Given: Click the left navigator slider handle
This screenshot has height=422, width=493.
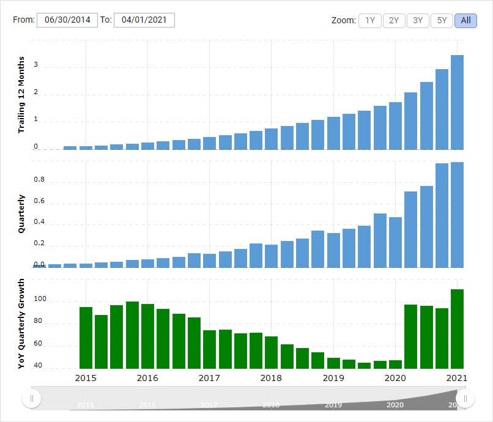Looking at the screenshot, I should tap(31, 399).
